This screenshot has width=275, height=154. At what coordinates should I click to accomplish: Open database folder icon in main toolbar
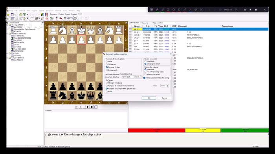pos(8,14)
